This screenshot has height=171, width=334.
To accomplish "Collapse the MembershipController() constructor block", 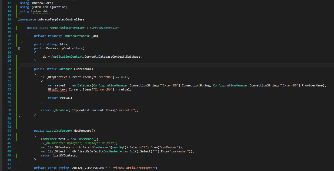I will 19,48.
